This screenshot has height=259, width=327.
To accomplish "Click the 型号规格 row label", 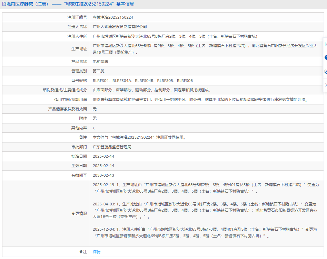I will tap(79, 81).
